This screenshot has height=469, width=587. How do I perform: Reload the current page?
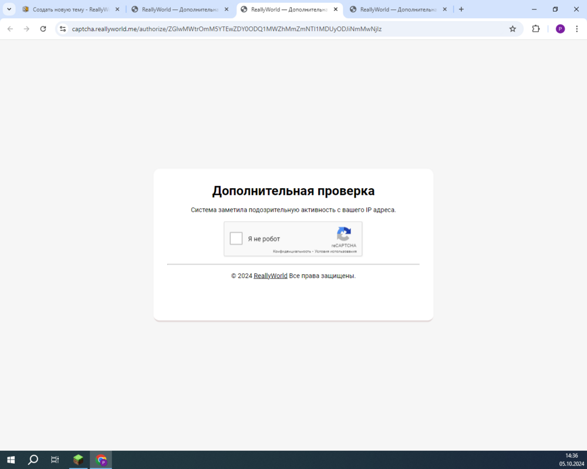pyautogui.click(x=43, y=29)
